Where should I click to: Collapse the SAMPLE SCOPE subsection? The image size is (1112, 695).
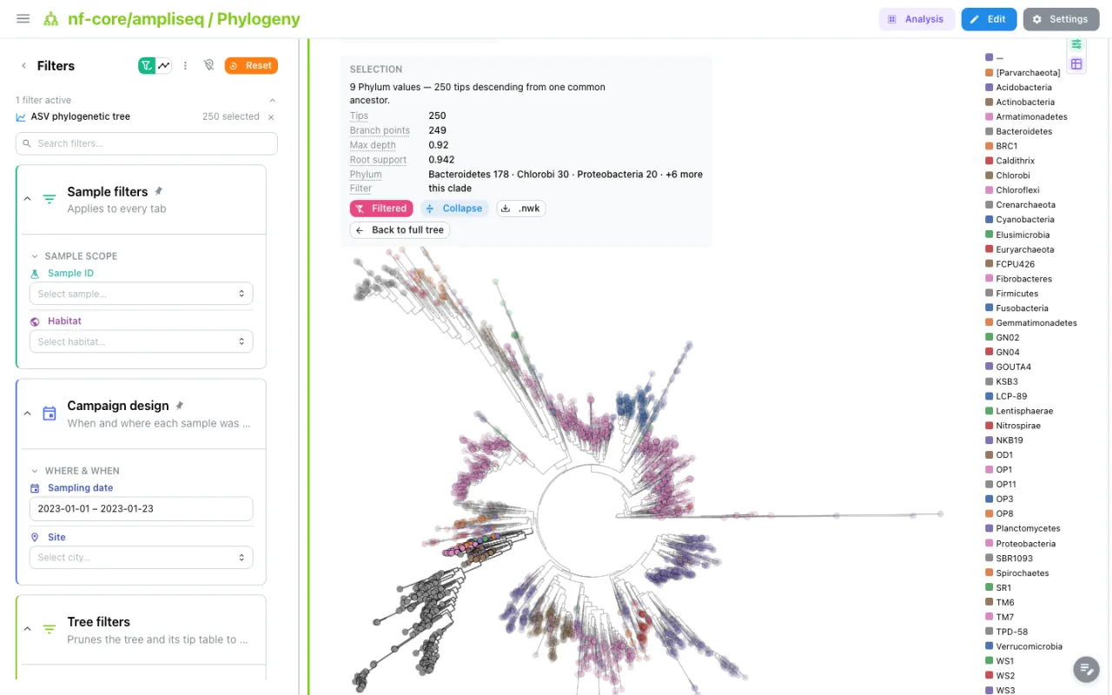[x=35, y=256]
